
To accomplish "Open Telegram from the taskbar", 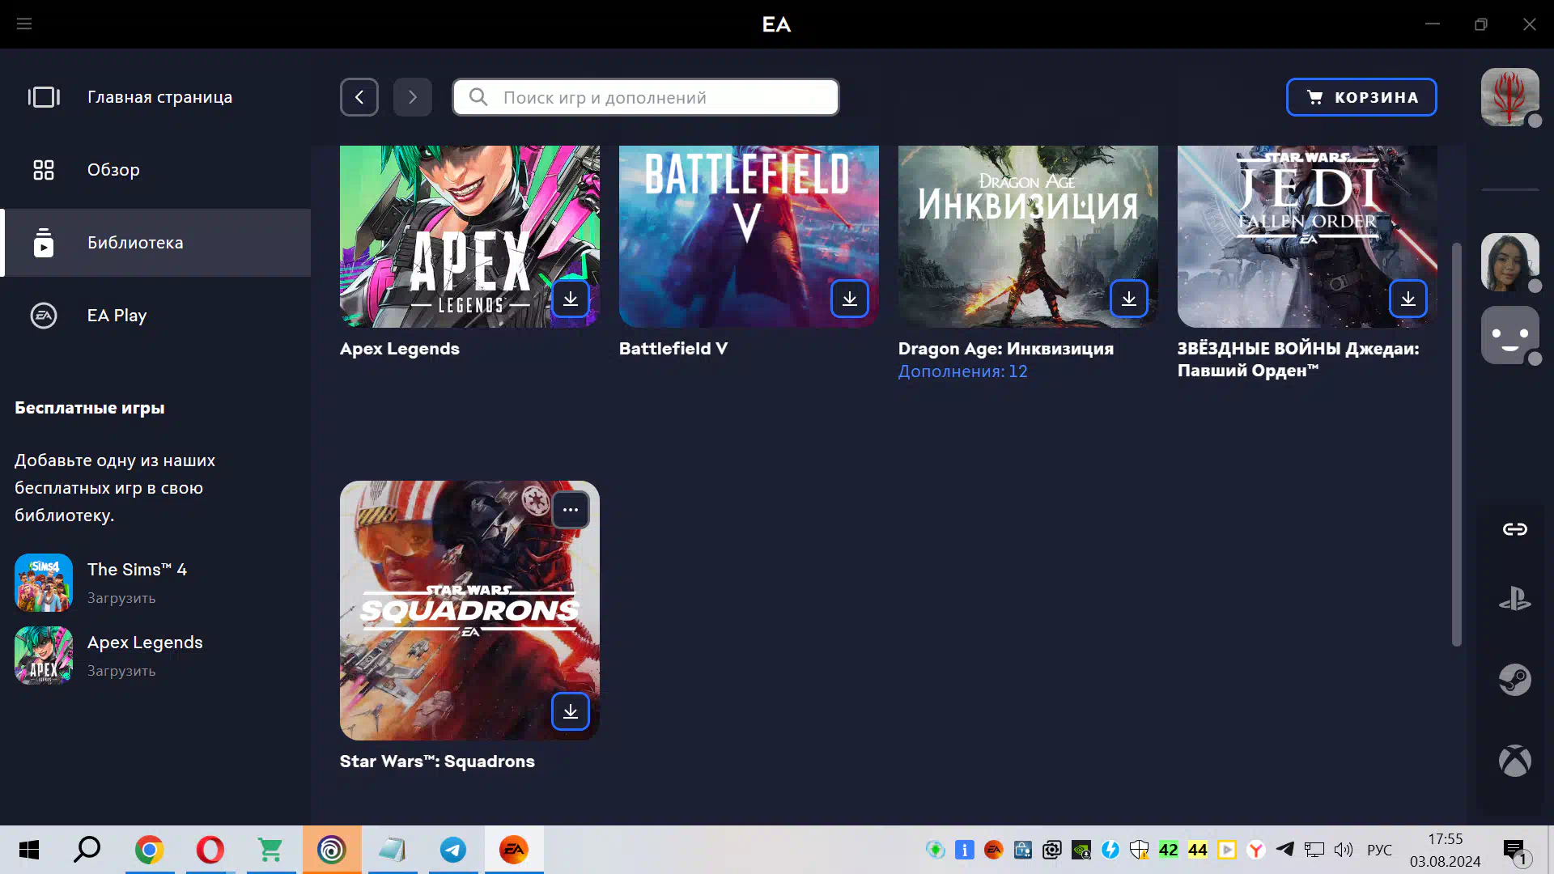I will [453, 850].
